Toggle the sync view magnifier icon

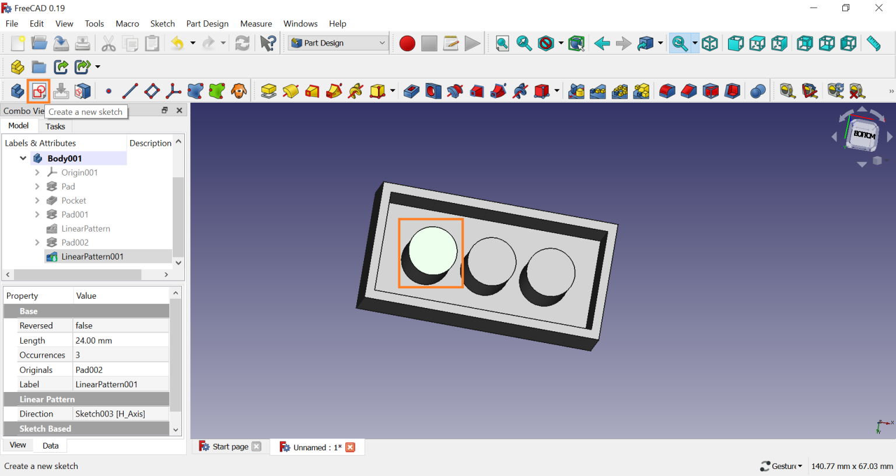tap(679, 43)
